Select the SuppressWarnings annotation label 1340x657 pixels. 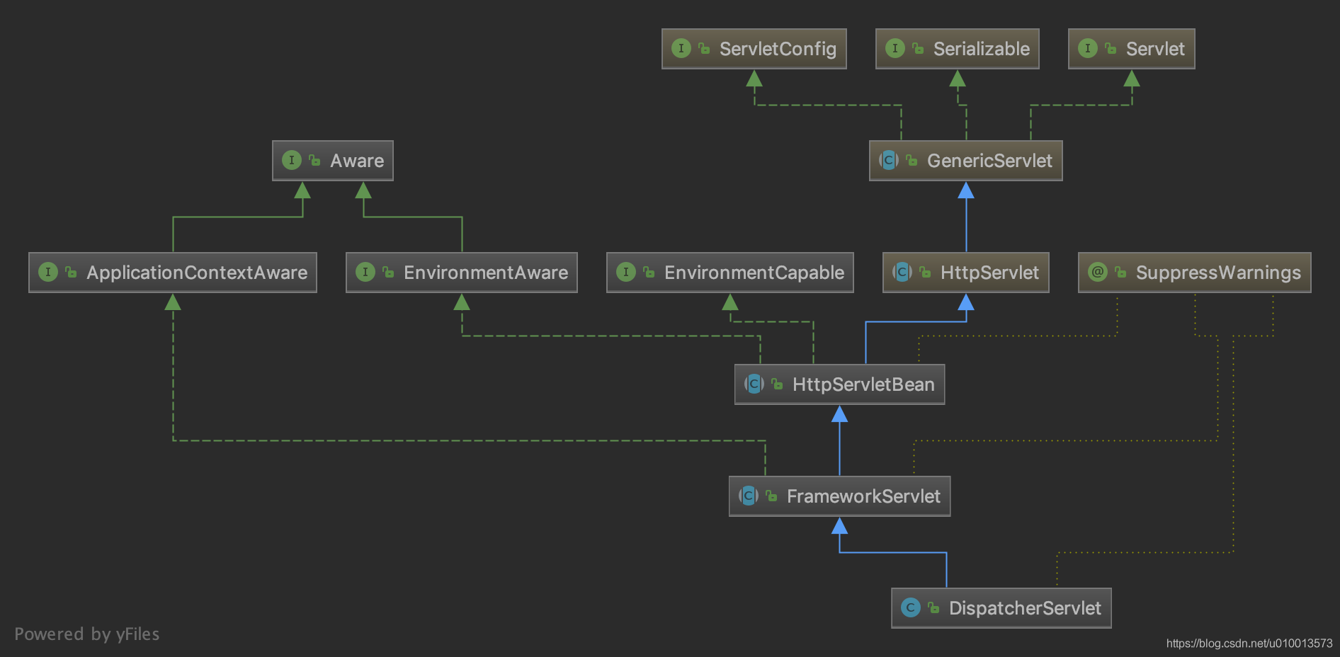[1217, 273]
